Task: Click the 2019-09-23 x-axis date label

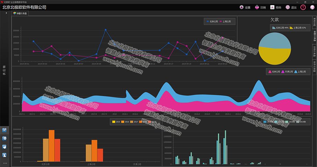Action: [x=222, y=64]
